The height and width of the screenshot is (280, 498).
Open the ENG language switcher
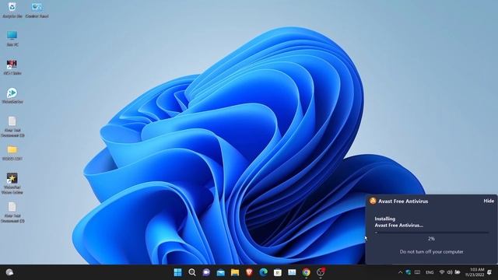(x=430, y=272)
